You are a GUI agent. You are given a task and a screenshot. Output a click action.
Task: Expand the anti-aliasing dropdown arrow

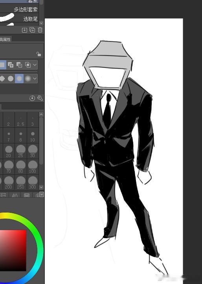35,79
